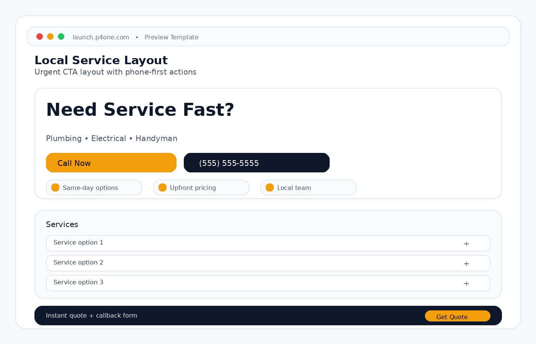
Task: Click the orange dot beside Local team
Action: click(270, 187)
